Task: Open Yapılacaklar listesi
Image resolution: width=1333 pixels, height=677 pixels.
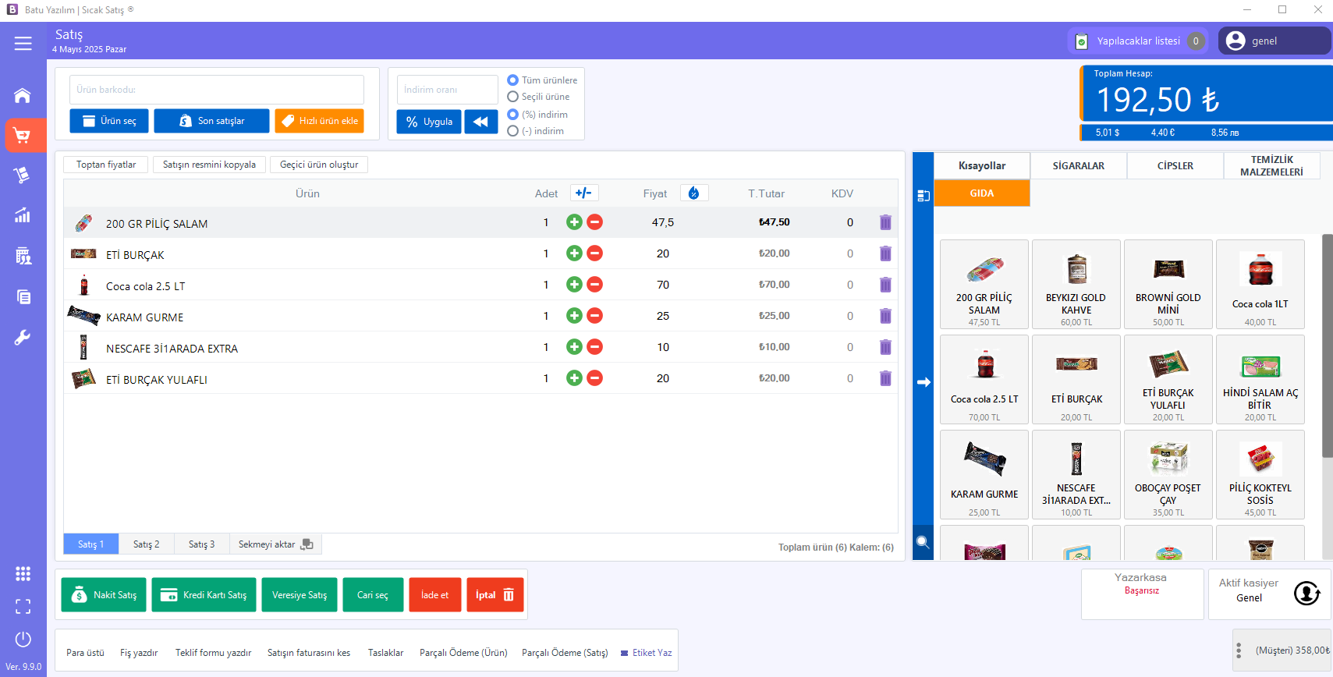Action: (1140, 41)
